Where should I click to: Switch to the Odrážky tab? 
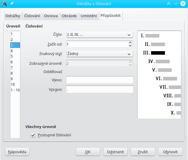point(13,16)
